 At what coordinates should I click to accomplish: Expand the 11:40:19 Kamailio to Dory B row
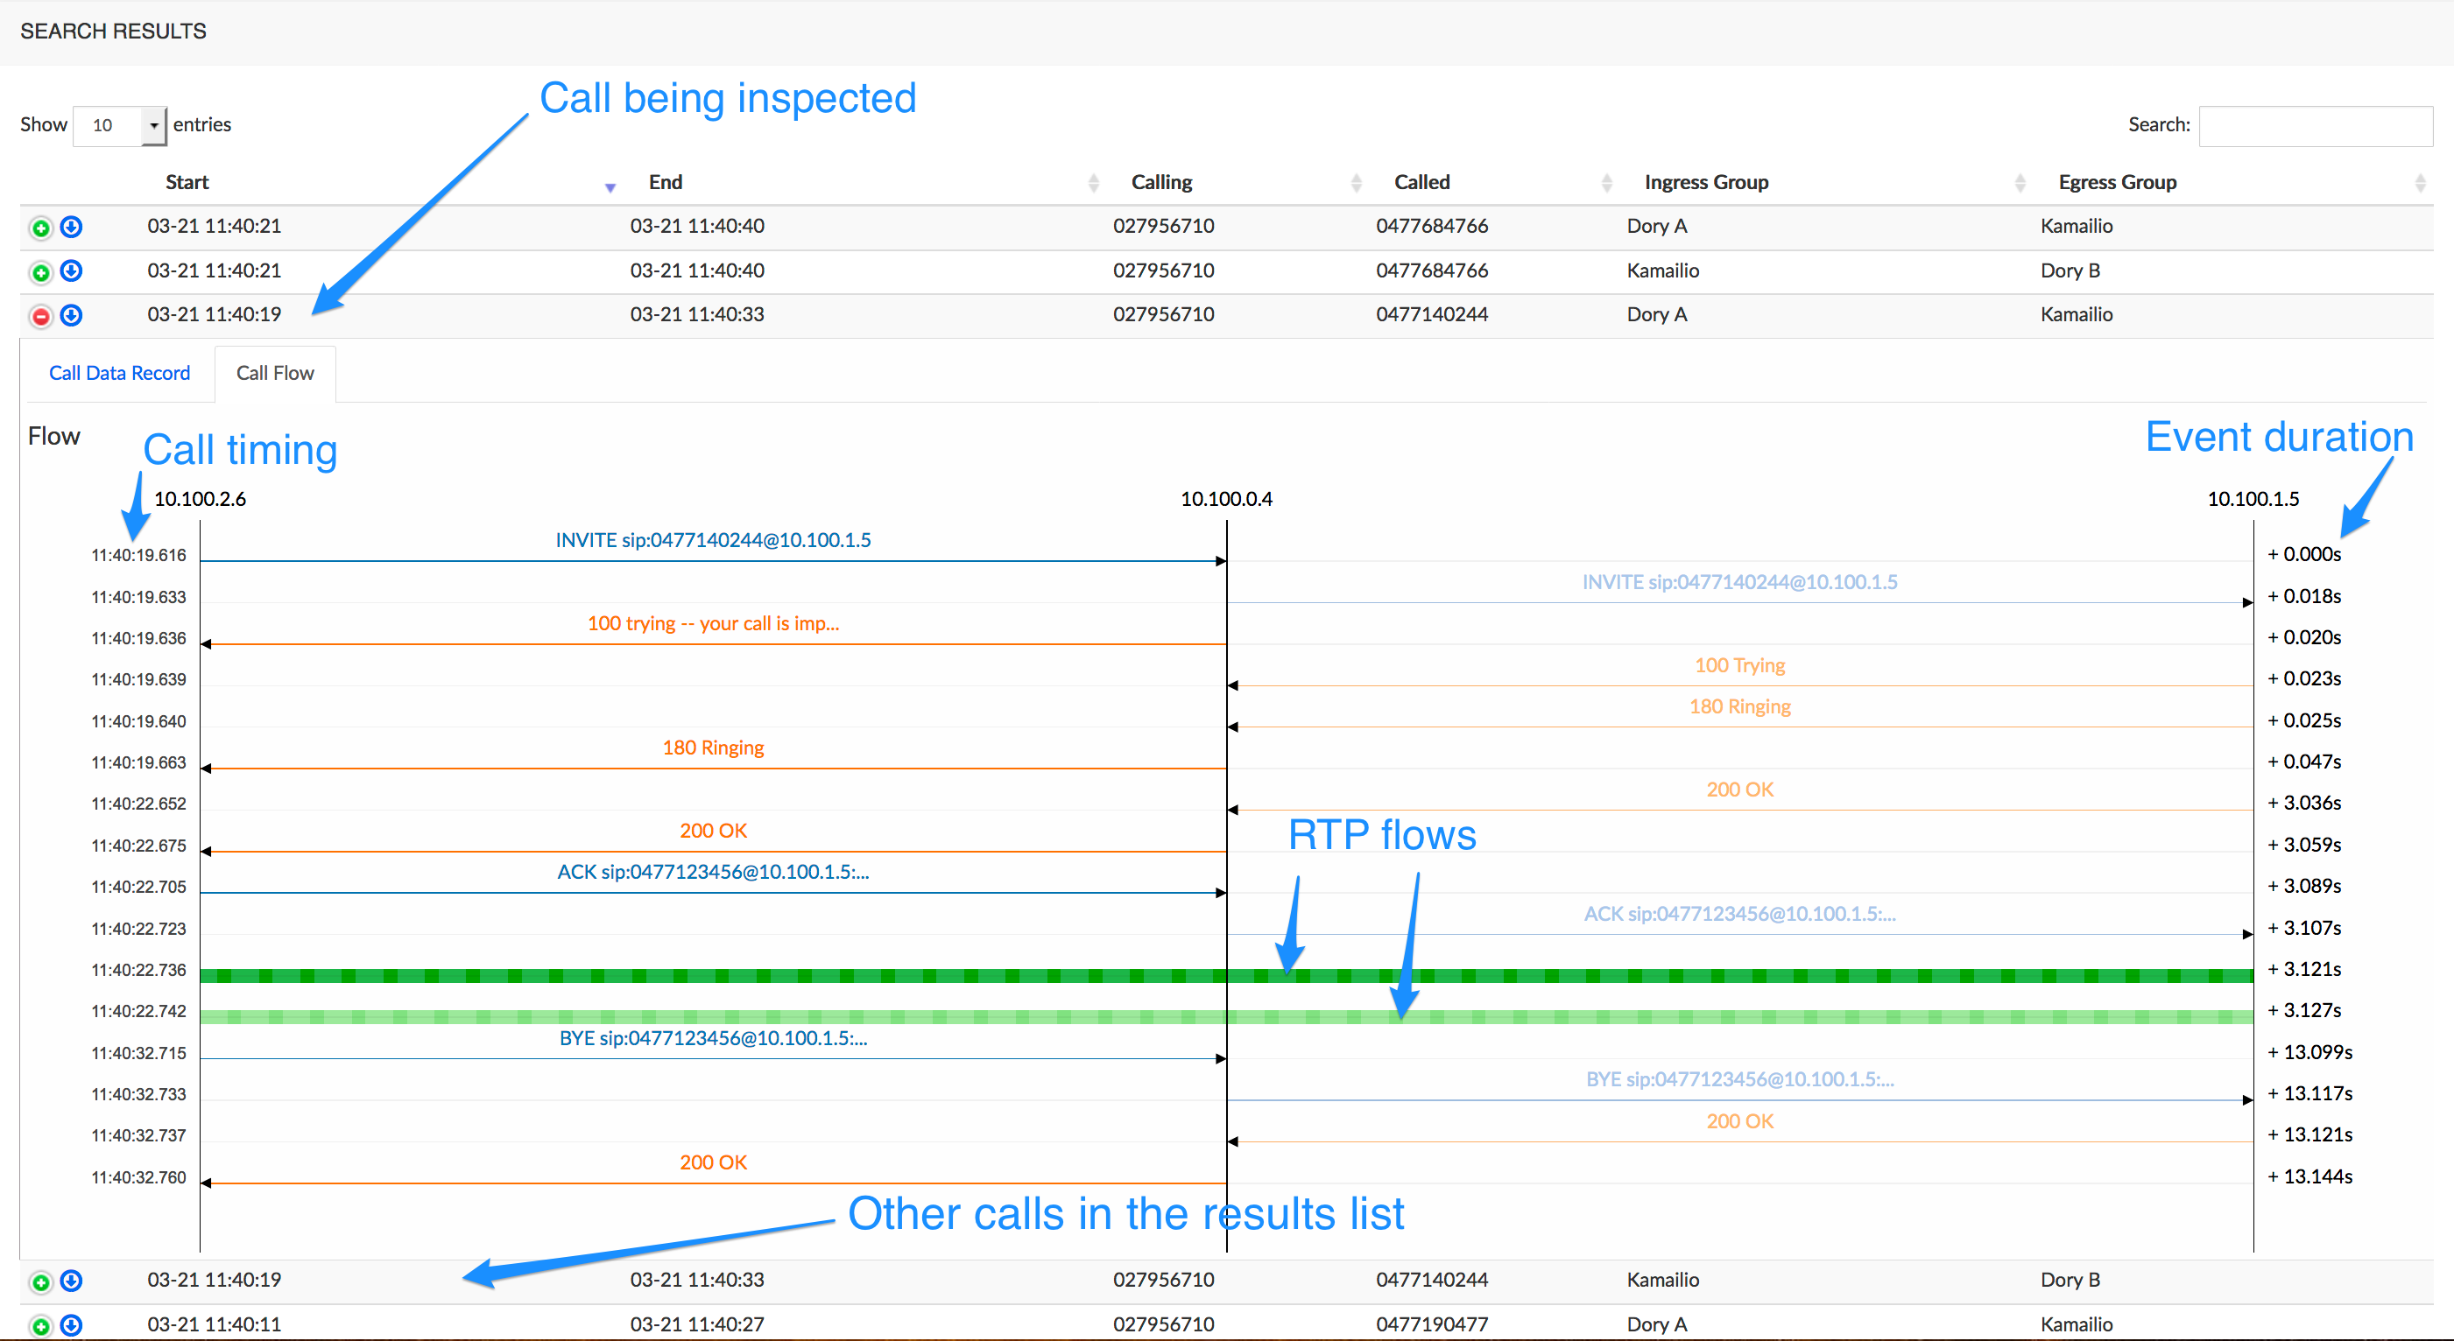(40, 1282)
